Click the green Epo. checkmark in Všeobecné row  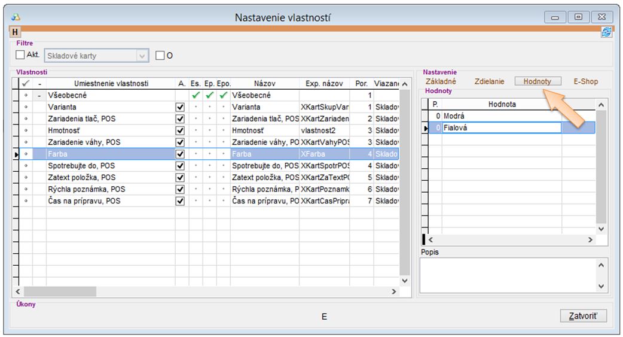pos(224,95)
